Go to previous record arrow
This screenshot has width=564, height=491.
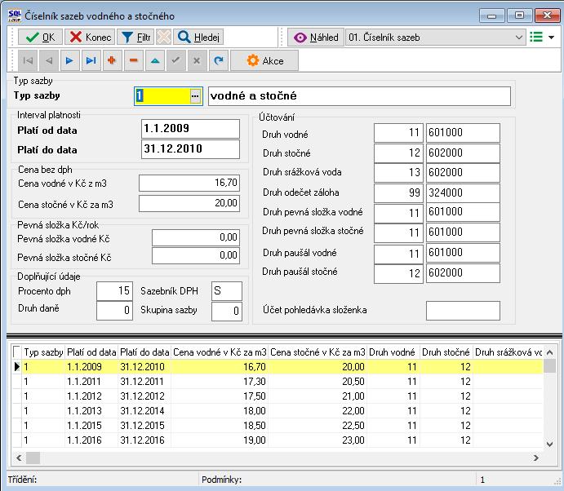click(x=49, y=60)
